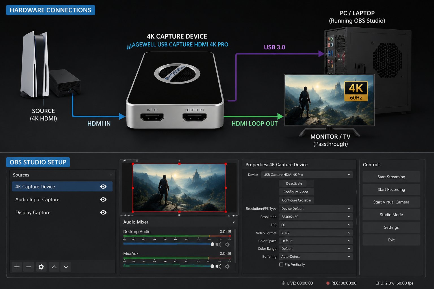Image resolution: width=434 pixels, height=289 pixels.
Task: Click the REC: 00:00:00 status text
Action: pyautogui.click(x=344, y=283)
